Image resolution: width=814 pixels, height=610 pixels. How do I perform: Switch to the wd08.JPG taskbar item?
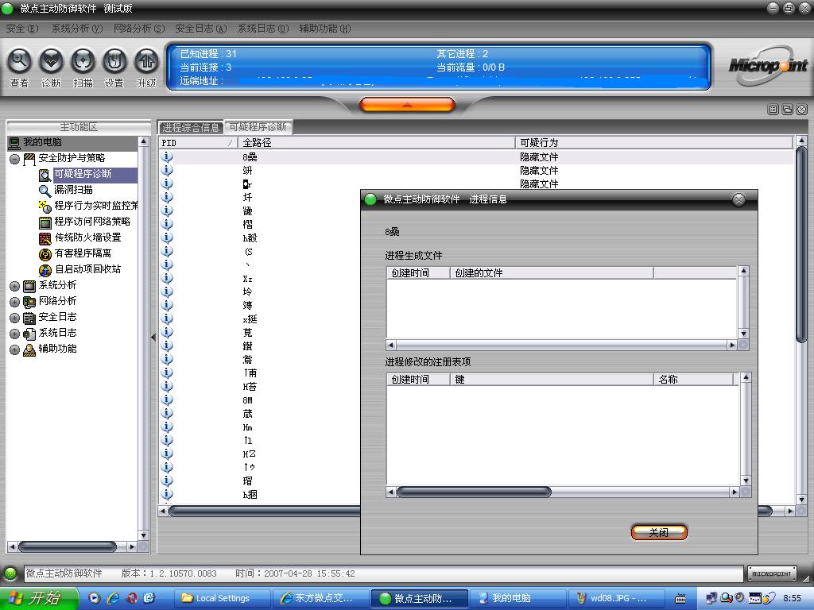coord(616,598)
